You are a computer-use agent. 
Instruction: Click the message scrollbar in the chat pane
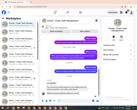tap(99, 82)
